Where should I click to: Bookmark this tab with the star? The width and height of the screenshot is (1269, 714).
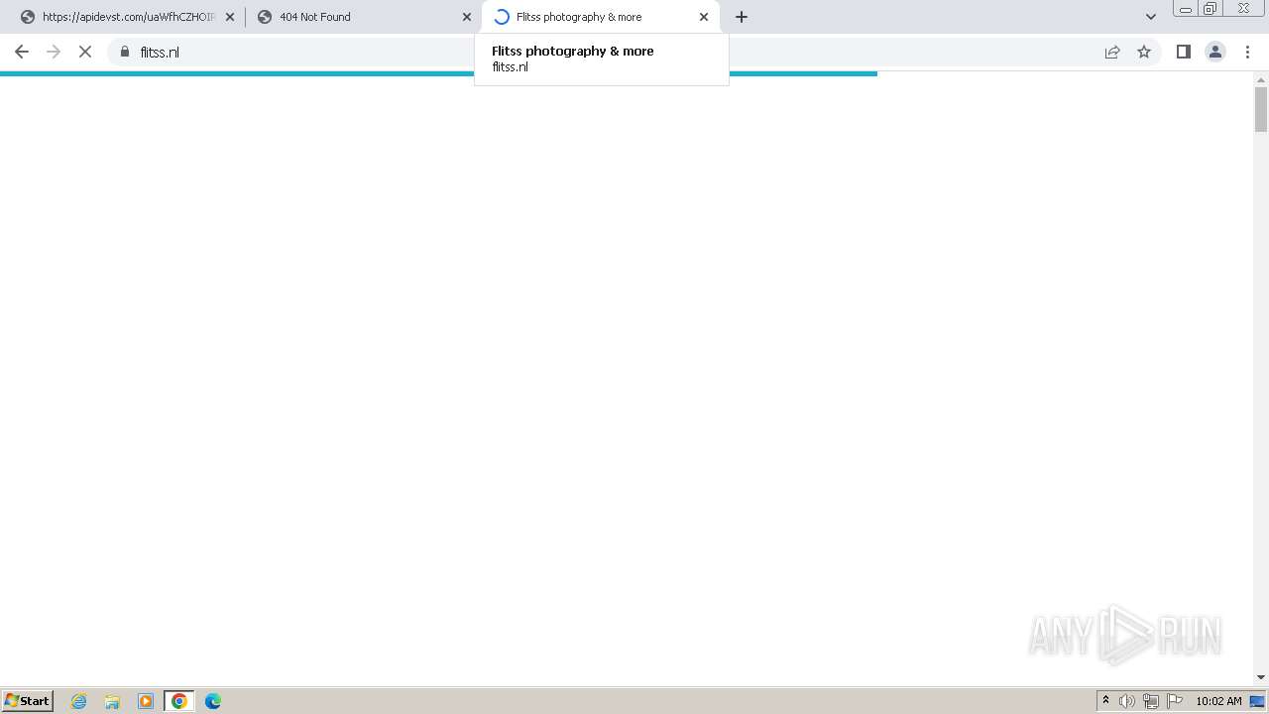tap(1144, 52)
